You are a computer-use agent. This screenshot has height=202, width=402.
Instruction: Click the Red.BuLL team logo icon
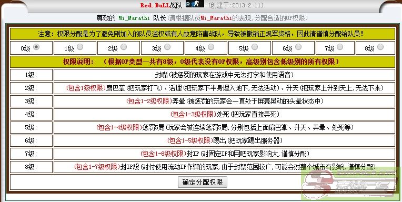[195, 4]
